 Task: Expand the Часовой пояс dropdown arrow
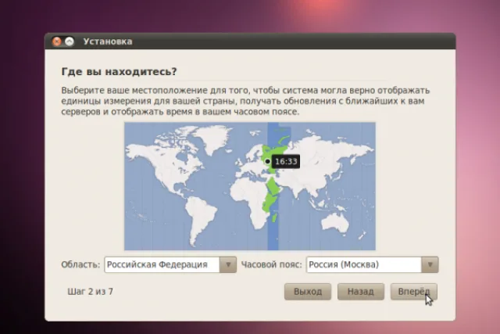tap(430, 264)
